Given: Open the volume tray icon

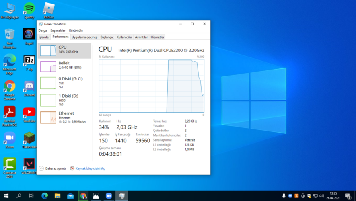Looking at the screenshot, I should point(322,196).
